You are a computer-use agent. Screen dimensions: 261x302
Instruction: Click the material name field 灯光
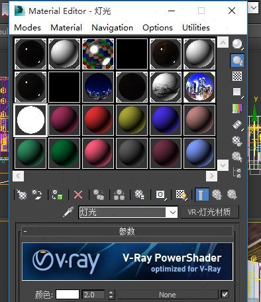point(123,213)
